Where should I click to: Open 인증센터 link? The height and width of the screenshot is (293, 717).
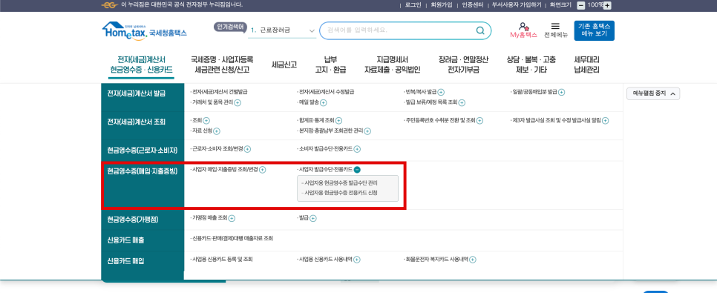point(472,5)
